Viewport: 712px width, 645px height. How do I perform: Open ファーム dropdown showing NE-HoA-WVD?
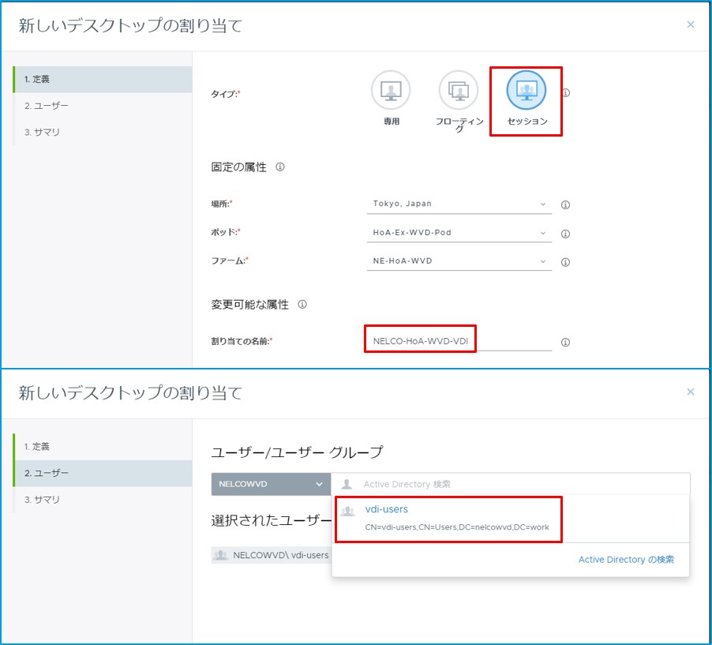pos(459,261)
